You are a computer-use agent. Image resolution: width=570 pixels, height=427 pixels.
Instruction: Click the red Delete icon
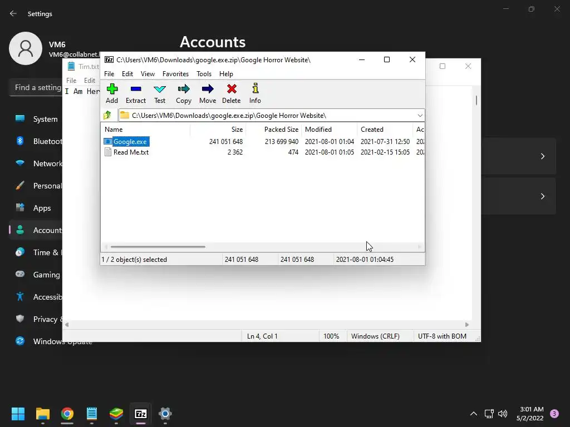pyautogui.click(x=232, y=93)
